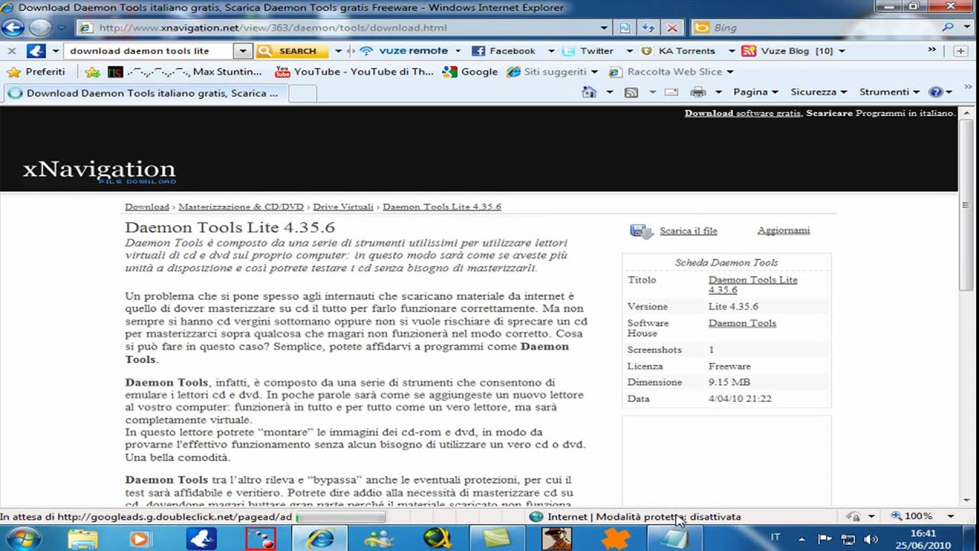The height and width of the screenshot is (551, 979).
Task: Open the Vuze Blog feed item
Action: point(788,51)
